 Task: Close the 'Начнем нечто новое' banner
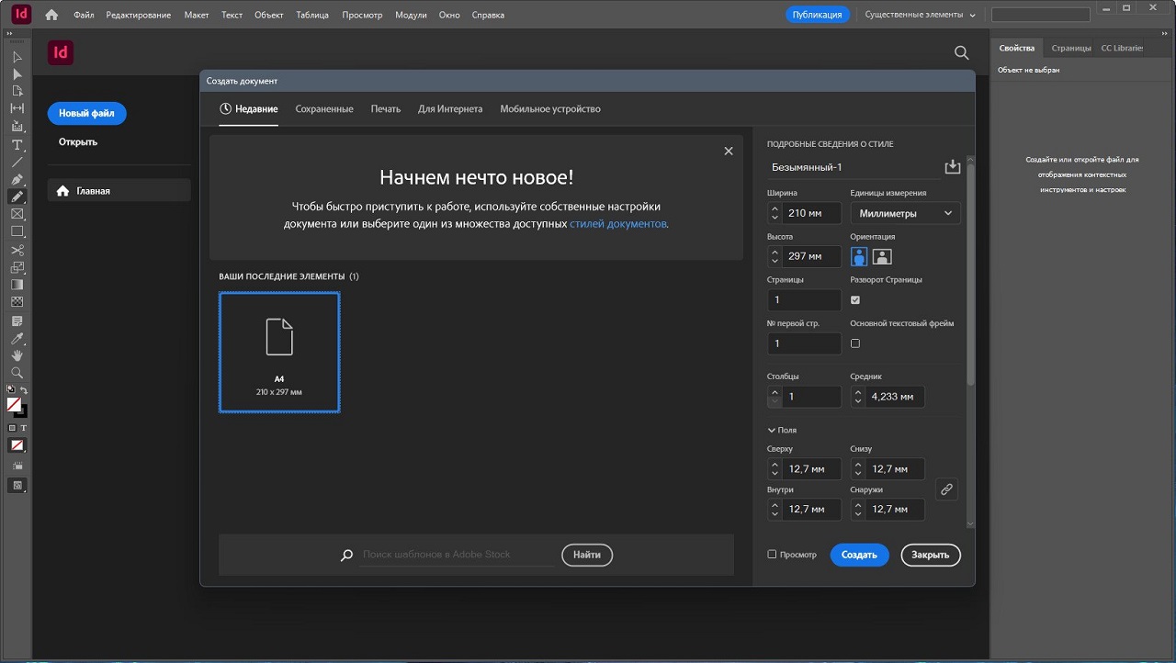(729, 152)
